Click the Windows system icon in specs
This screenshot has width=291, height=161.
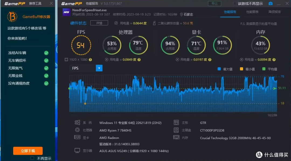click(x=77, y=122)
